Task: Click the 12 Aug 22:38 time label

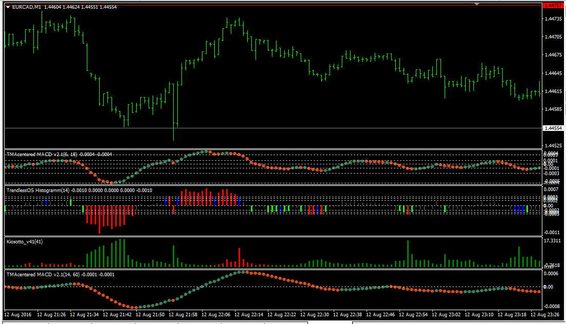Action: click(x=347, y=315)
